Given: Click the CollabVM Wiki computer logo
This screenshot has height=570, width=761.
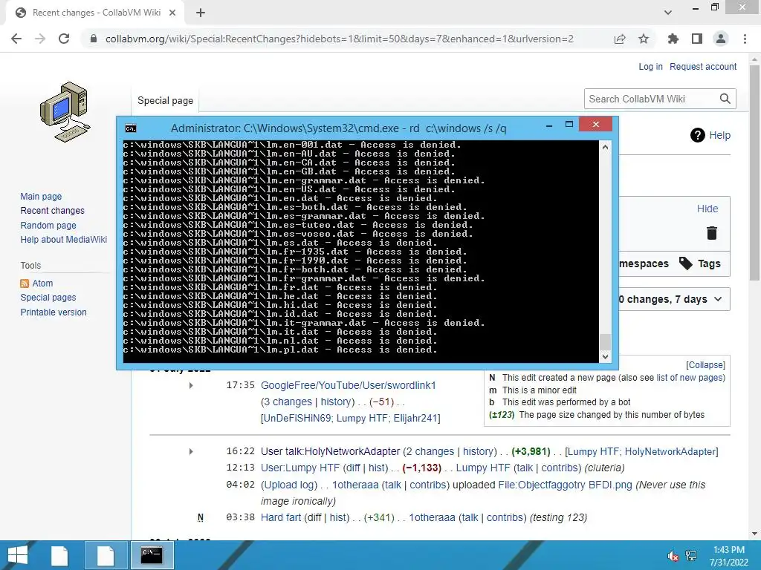Looking at the screenshot, I should pos(65,112).
